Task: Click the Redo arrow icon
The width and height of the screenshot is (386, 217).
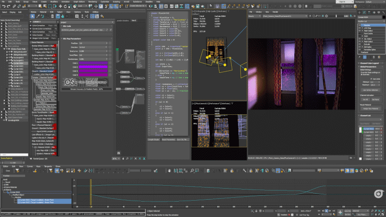Action: (x=9, y=6)
